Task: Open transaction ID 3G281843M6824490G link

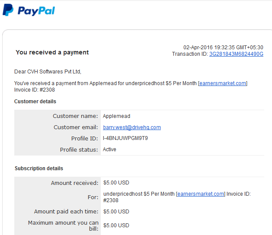Action: pos(236,54)
